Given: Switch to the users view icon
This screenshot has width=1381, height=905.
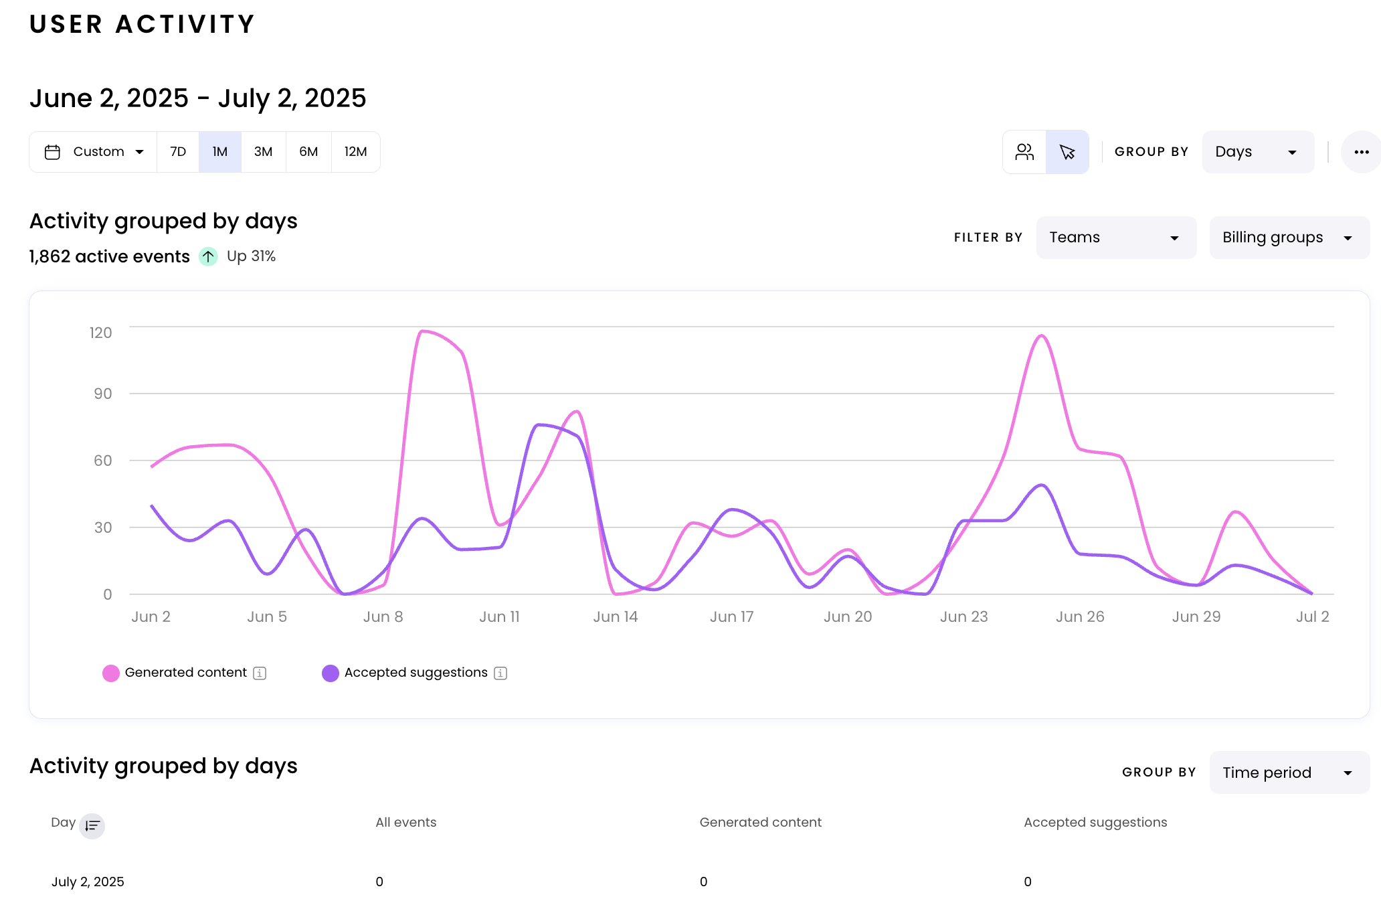Looking at the screenshot, I should 1024,152.
